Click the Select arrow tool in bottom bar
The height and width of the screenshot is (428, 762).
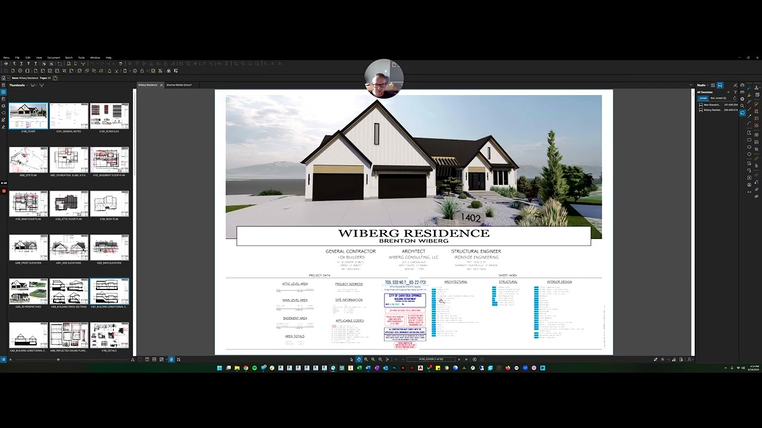(x=352, y=359)
